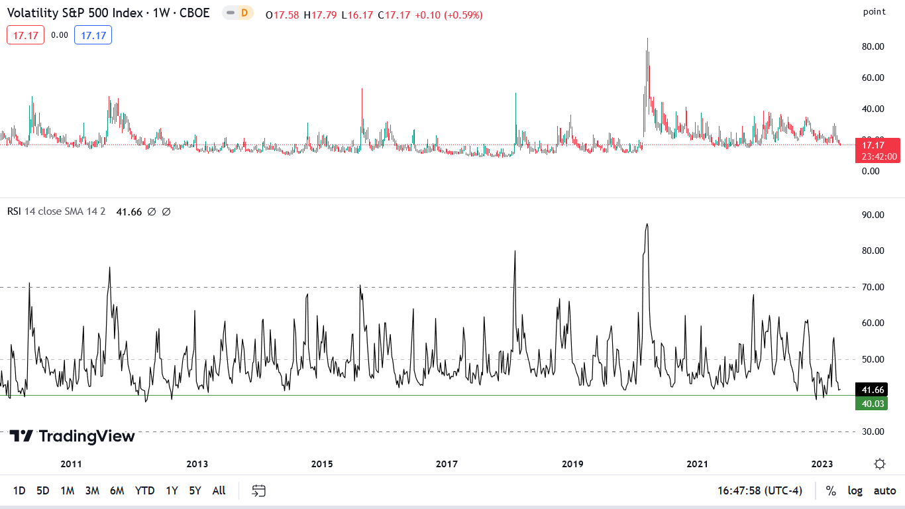Click the red 17.17 sell price button
The width and height of the screenshot is (905, 509).
tap(26, 35)
